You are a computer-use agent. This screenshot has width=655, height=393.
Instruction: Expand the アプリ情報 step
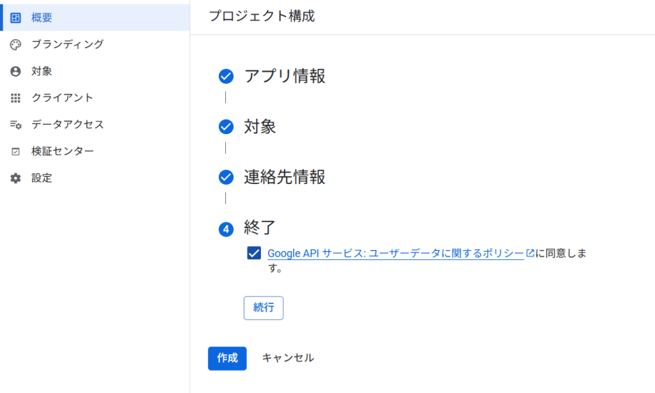pyautogui.click(x=285, y=77)
